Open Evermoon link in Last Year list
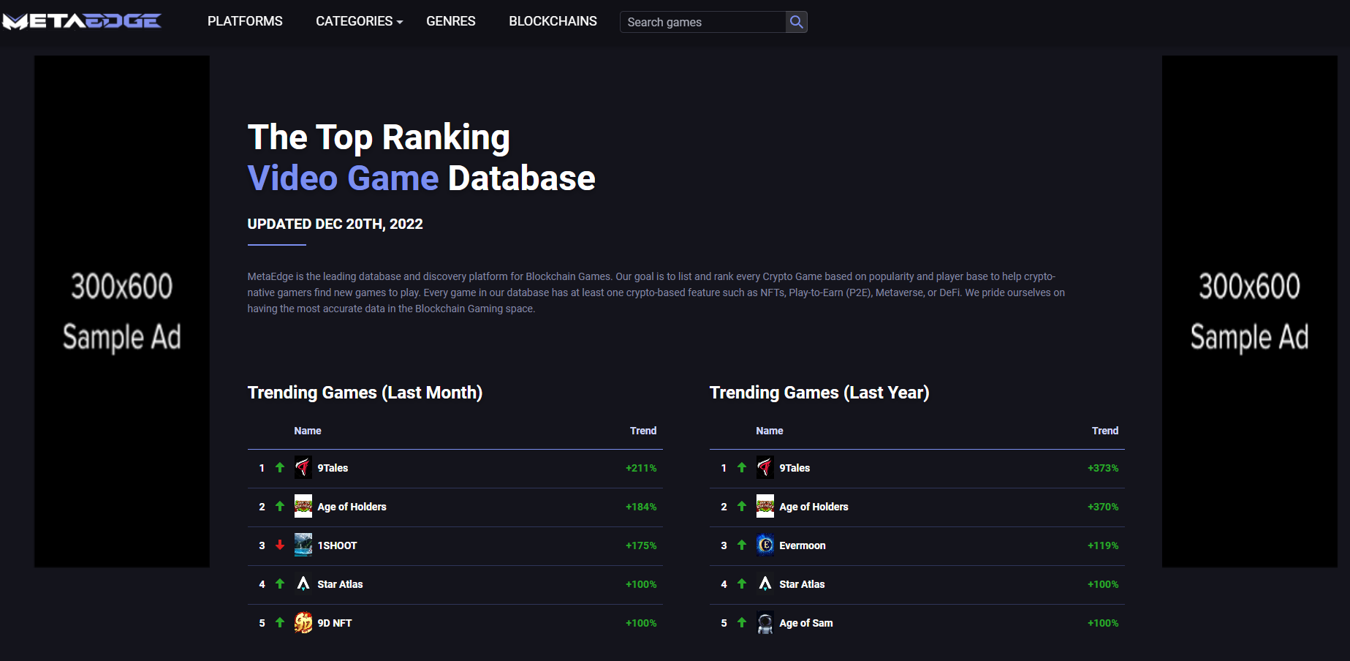The height and width of the screenshot is (661, 1350). pos(802,545)
